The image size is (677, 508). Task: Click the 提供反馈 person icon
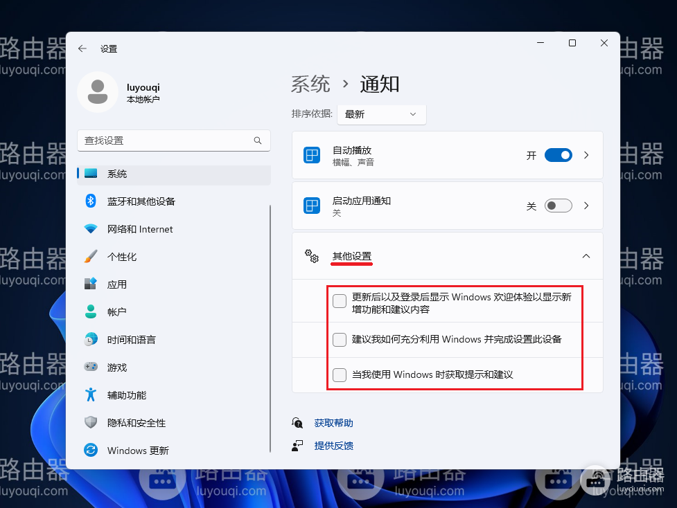[297, 446]
